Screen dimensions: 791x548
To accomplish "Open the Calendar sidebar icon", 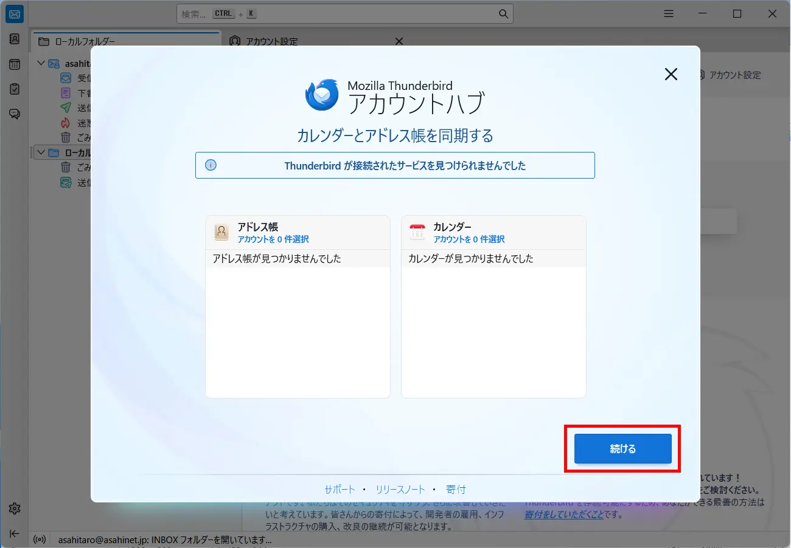I will 14,64.
